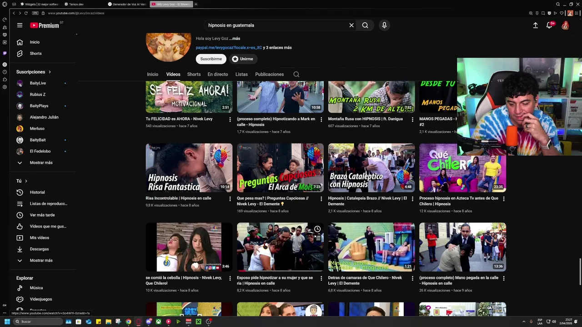This screenshot has height=327, width=582.
Task: Open the YouTube account avatar menu
Action: (565, 25)
